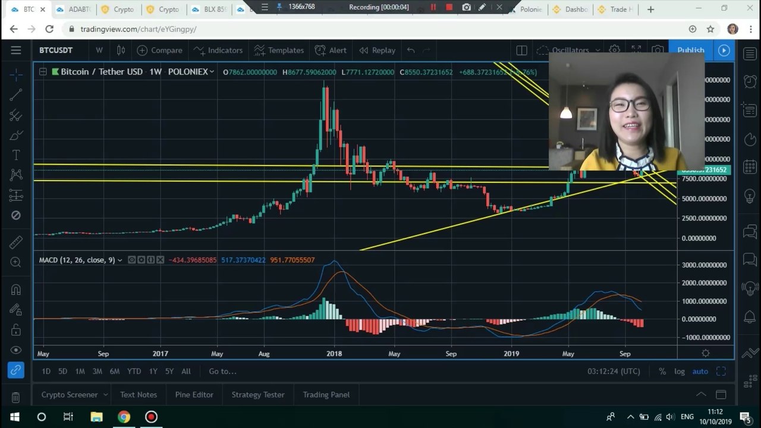This screenshot has height=428, width=761.
Task: Open the Crypto Screener dropdown arrow
Action: (x=105, y=395)
